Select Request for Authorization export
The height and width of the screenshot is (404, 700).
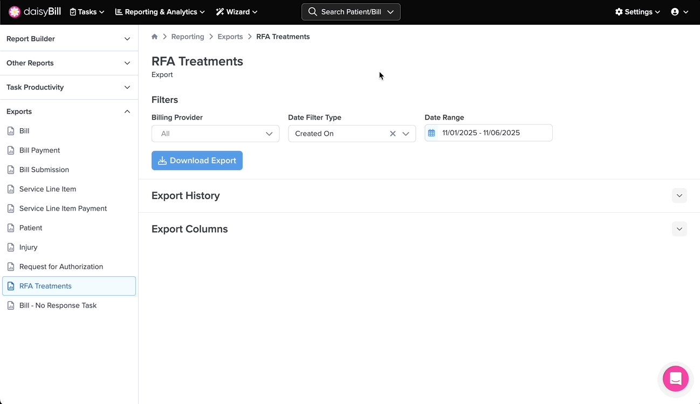tap(61, 267)
